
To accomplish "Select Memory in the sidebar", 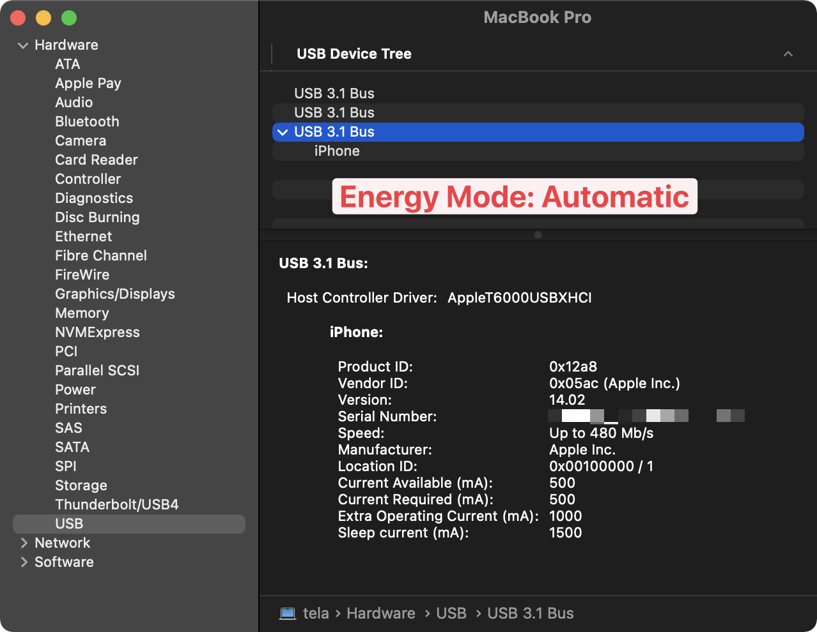I will [x=82, y=313].
